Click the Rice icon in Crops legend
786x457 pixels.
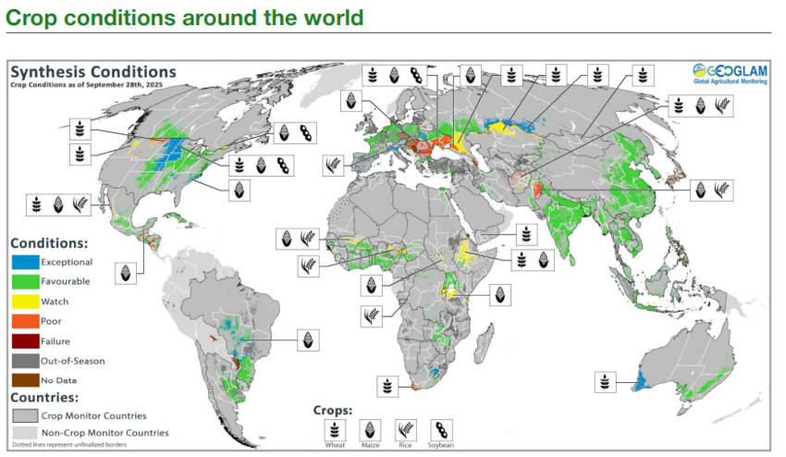tap(404, 430)
